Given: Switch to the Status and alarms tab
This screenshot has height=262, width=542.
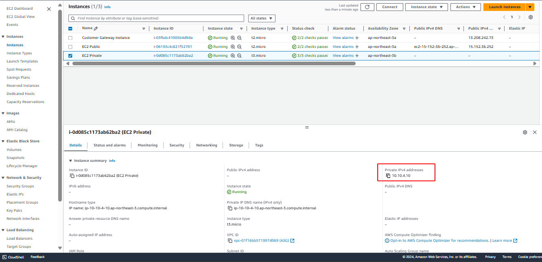Looking at the screenshot, I should click(x=110, y=145).
